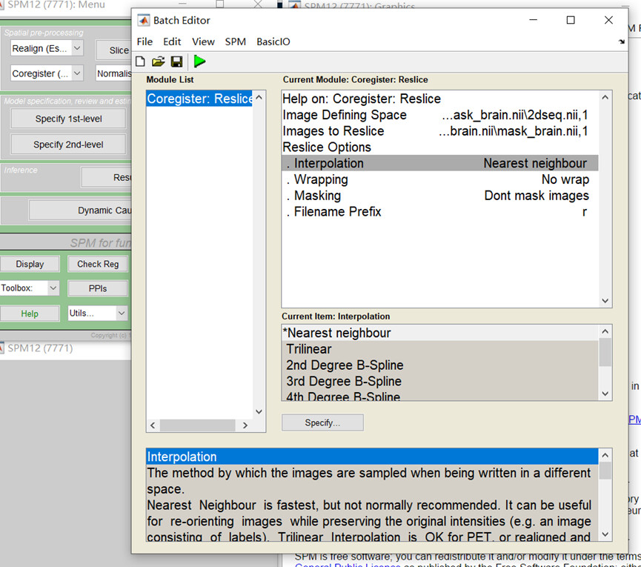Open the BasicIO menu

[x=273, y=42]
